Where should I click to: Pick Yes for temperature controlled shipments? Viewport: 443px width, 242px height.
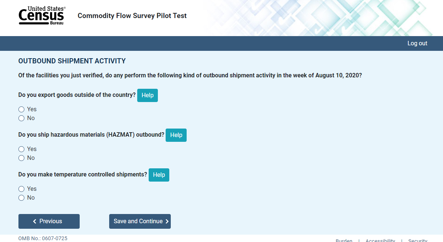[x=21, y=189]
